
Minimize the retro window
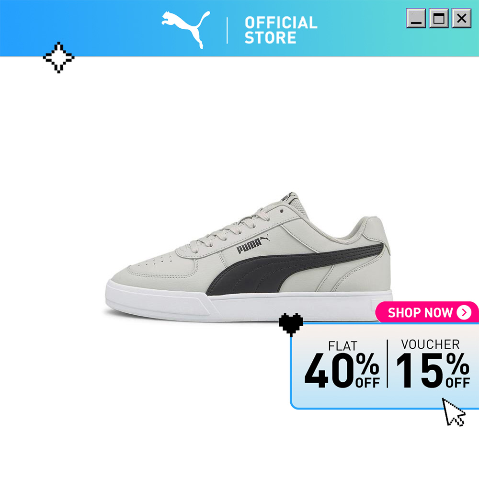(x=416, y=18)
